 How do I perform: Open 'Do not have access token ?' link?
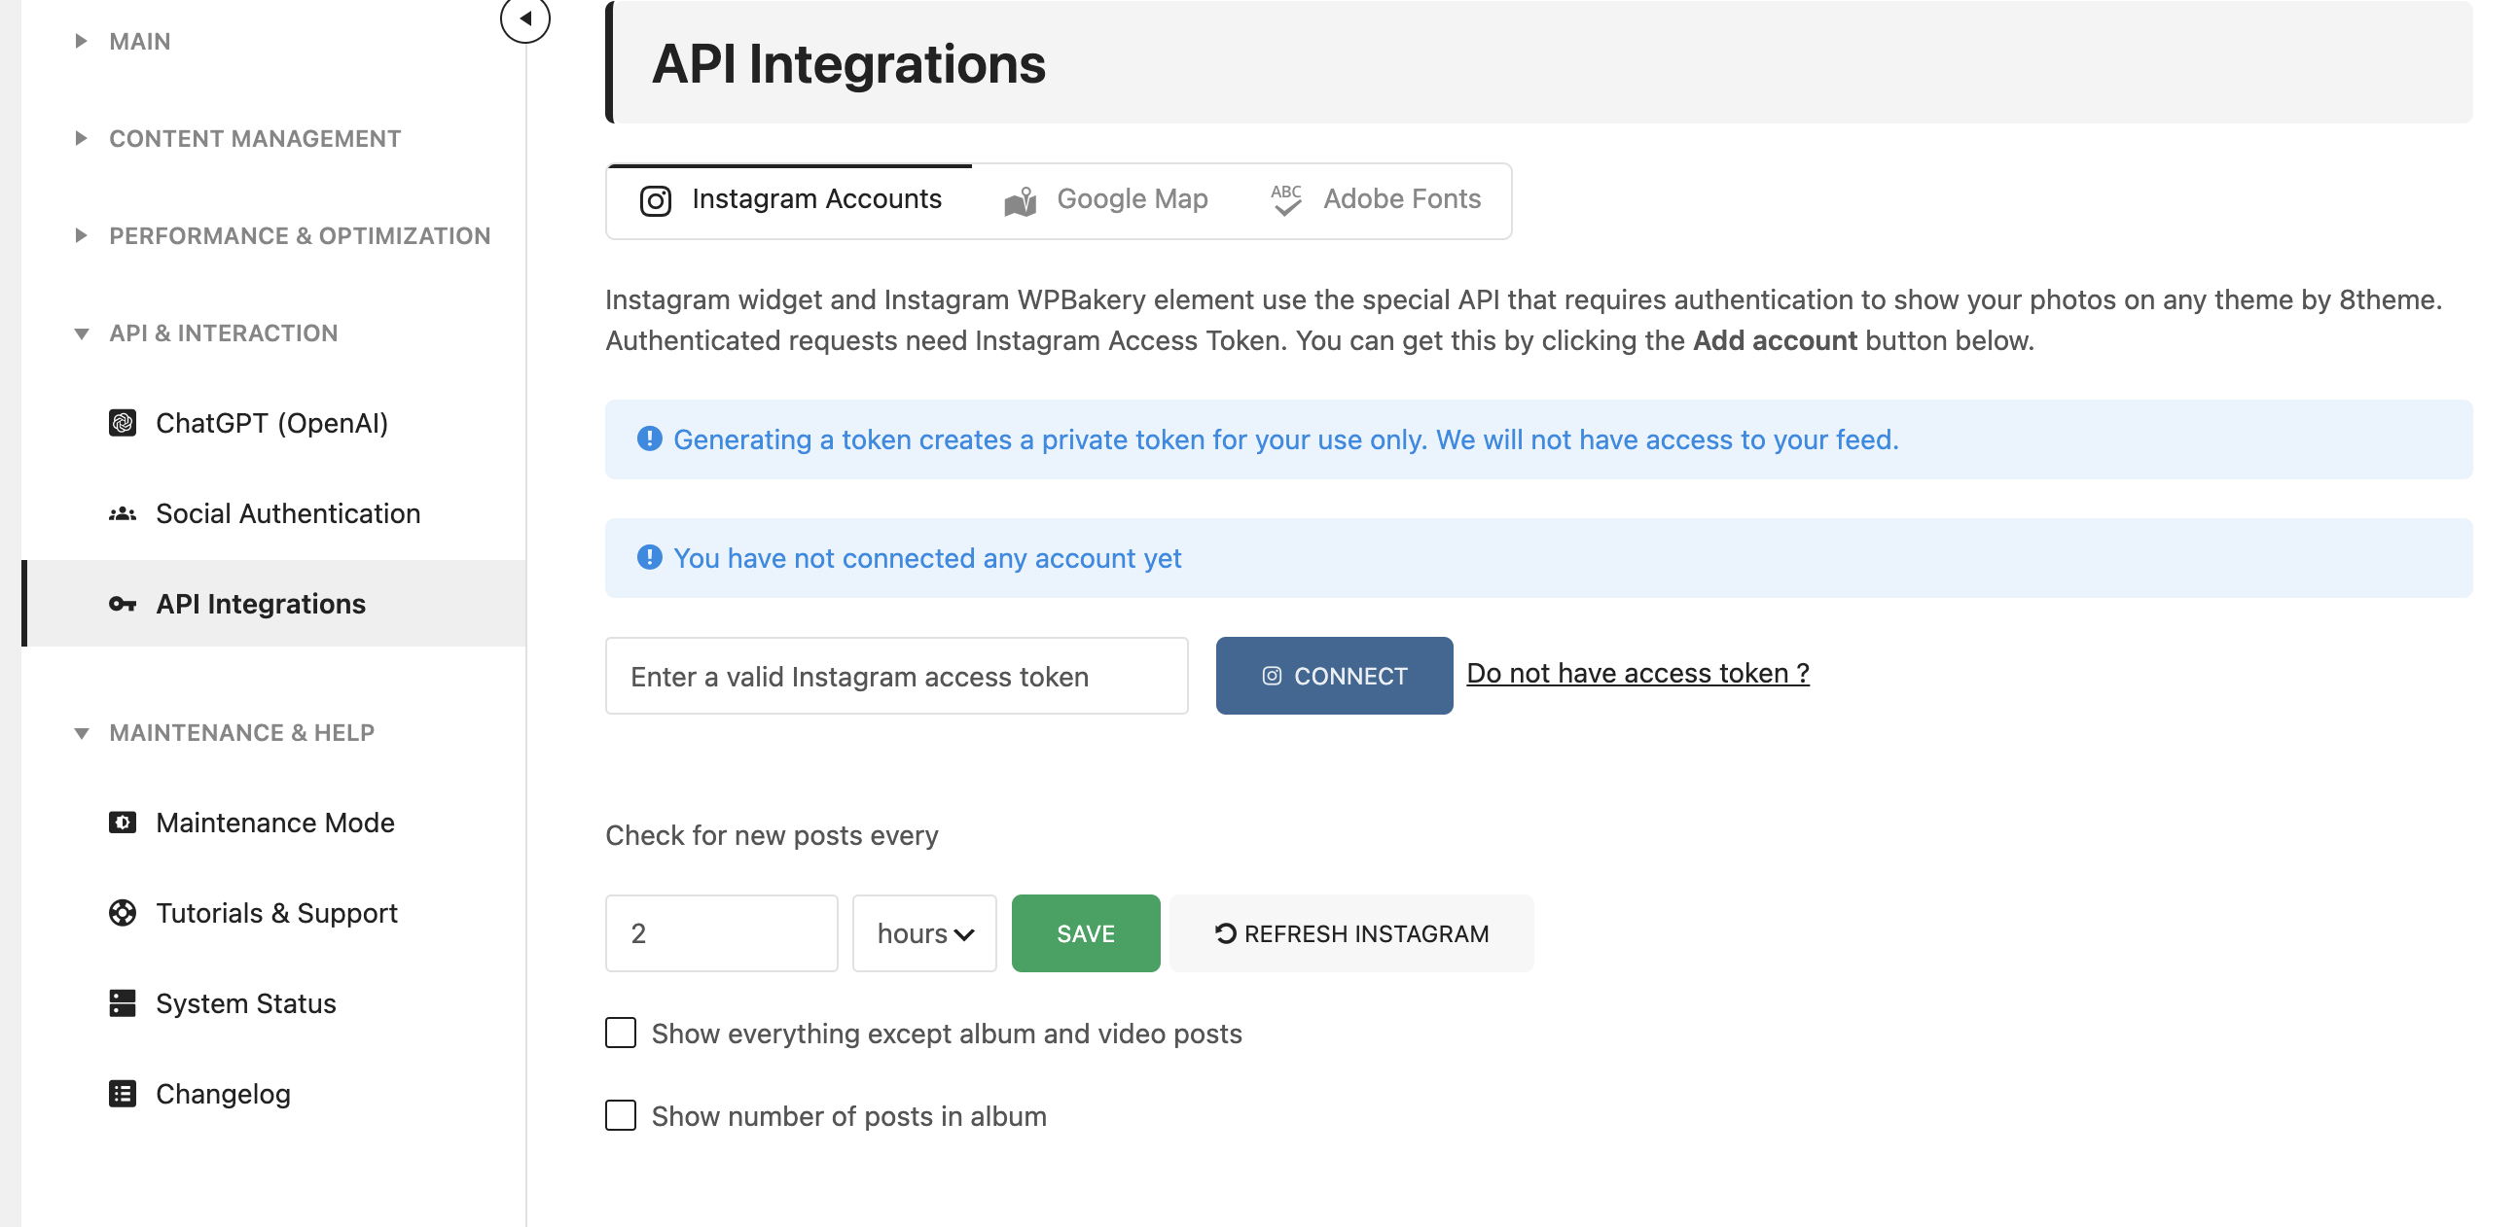click(x=1637, y=673)
